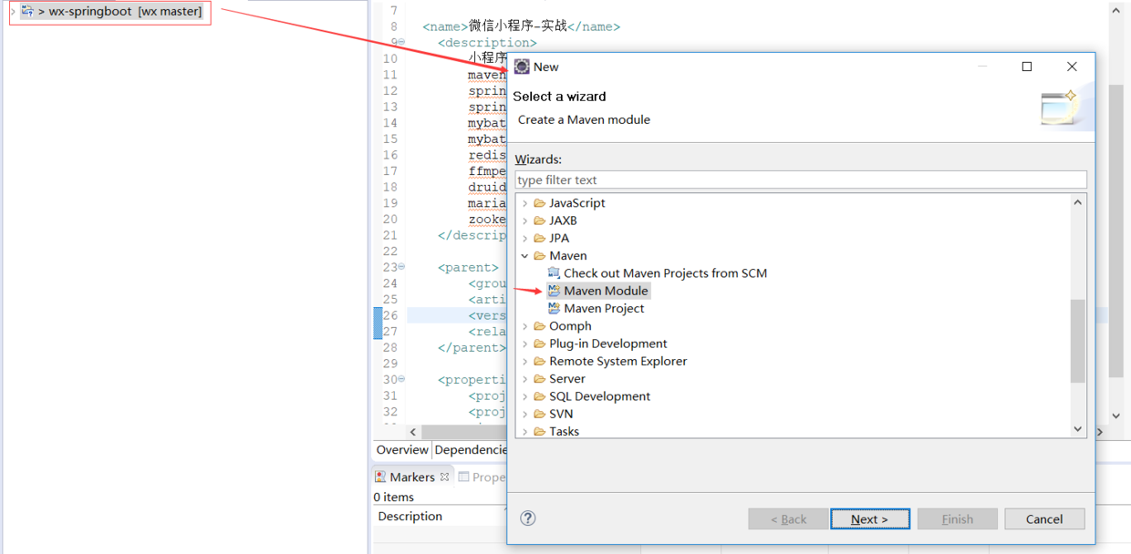Collapse the description XML fold marker
Image resolution: width=1131 pixels, height=554 pixels.
[401, 43]
